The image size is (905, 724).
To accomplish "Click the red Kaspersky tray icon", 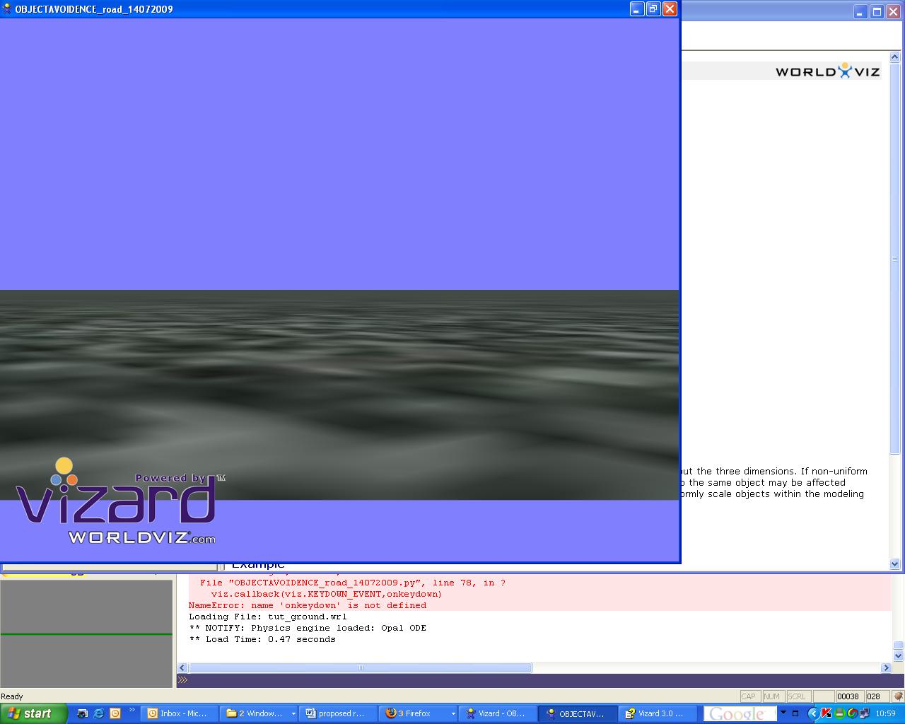I will tap(826, 713).
